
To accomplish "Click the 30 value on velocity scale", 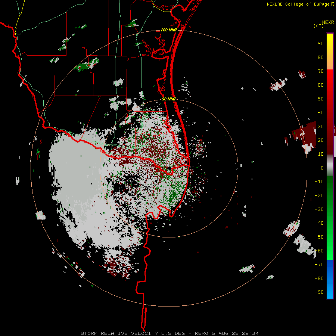I will 321,127.
